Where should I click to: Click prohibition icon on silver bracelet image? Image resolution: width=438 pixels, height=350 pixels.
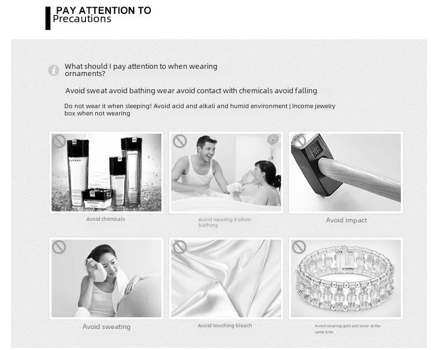coord(299,247)
